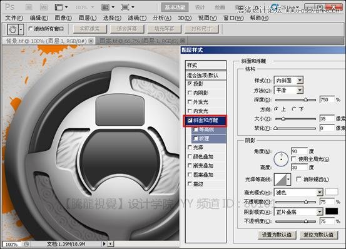Click the 填充屏幕 button
346x249 pixels.
click(165, 29)
